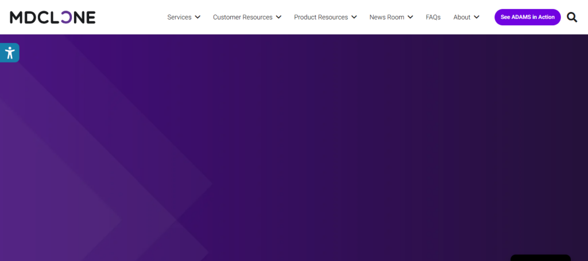This screenshot has height=261, width=588.
Task: Open the Product Resources menu
Action: (321, 17)
